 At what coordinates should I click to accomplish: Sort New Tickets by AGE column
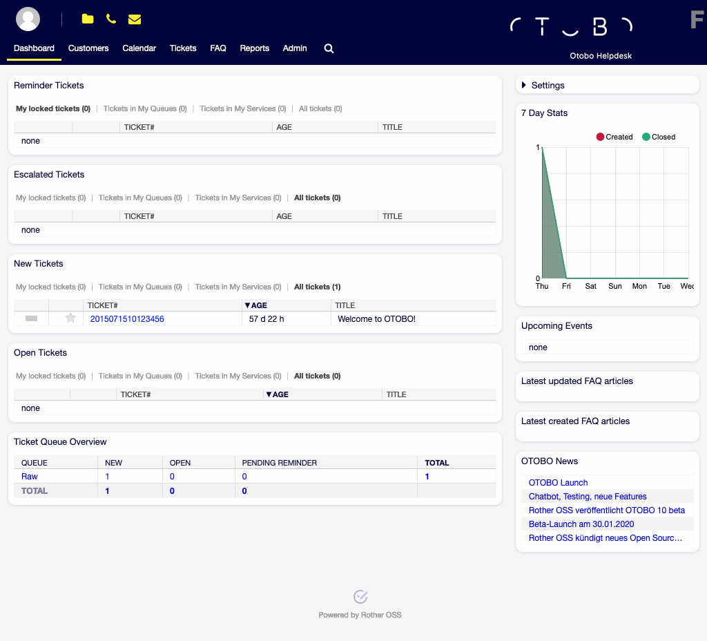coord(255,305)
